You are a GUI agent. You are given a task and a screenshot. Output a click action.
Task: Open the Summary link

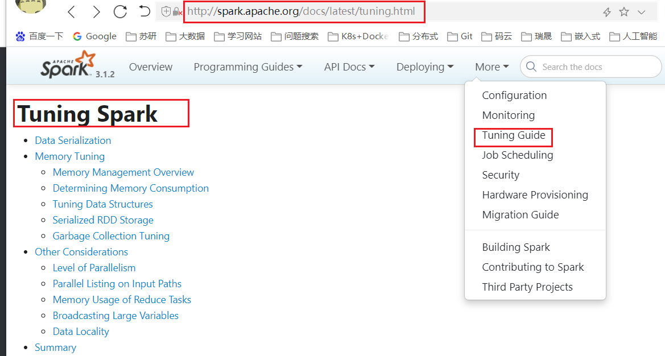click(56, 347)
